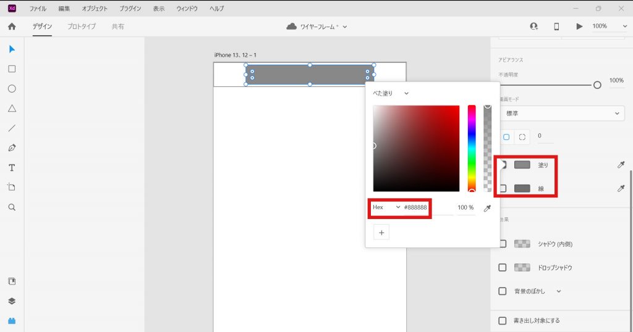The image size is (633, 332).
Task: Enable シャドウ (内側) inner shadow checkbox
Action: (x=503, y=244)
